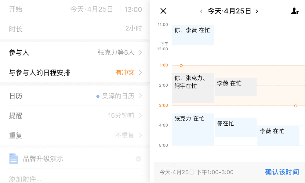Click the 3:00 end handle of the time selection

click(296, 106)
